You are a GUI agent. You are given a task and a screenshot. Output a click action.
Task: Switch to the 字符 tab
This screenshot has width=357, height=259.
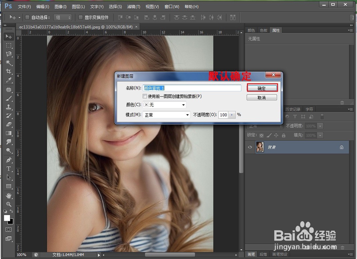[309, 109]
